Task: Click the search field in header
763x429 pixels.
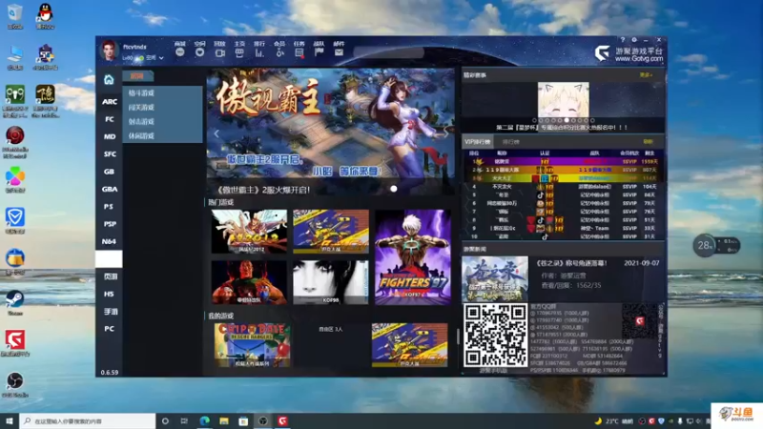Action: 389,52
